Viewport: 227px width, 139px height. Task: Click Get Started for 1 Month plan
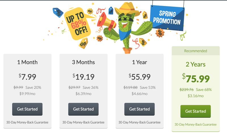pyautogui.click(x=27, y=109)
